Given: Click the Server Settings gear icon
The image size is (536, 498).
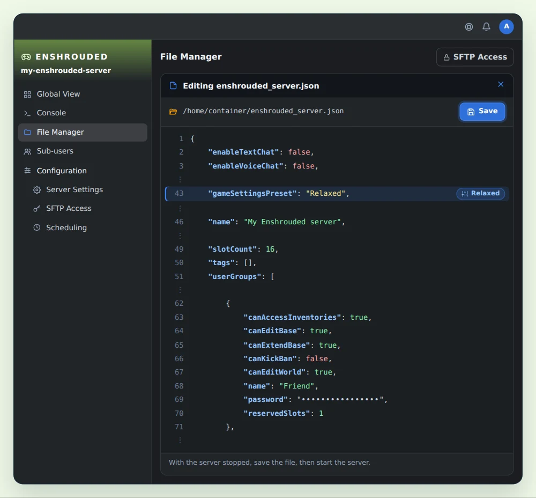Looking at the screenshot, I should pyautogui.click(x=37, y=189).
